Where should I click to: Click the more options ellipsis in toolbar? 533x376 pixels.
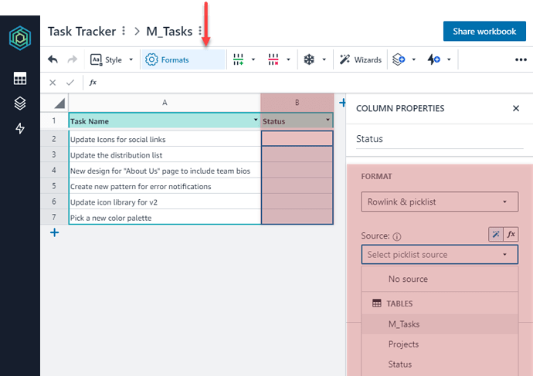(x=521, y=59)
